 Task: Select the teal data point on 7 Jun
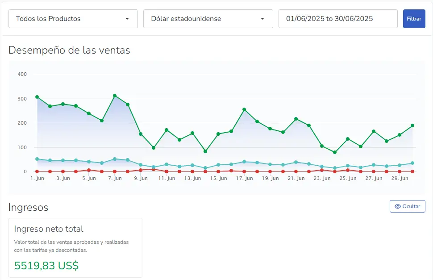tap(115, 159)
